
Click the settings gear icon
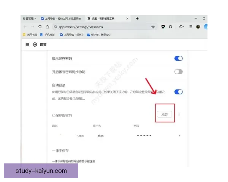(x=35, y=45)
